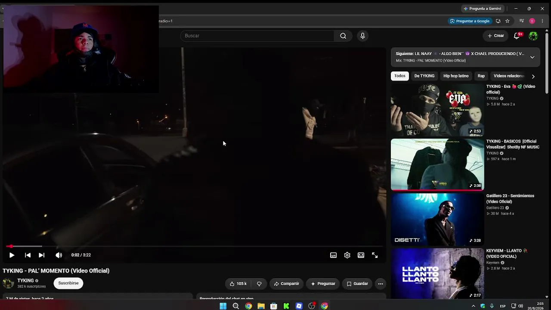
Task: Open the OBS icon on the taskbar
Action: click(312, 306)
